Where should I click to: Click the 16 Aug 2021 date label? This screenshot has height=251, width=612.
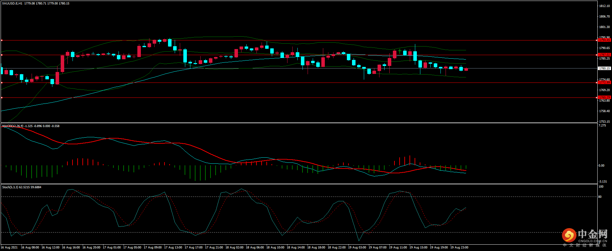click(x=9, y=247)
